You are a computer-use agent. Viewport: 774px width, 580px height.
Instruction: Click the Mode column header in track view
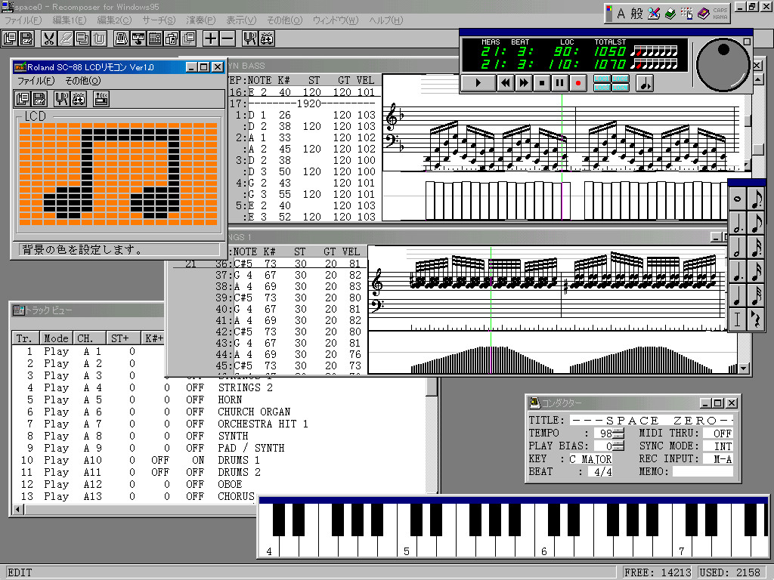[56, 338]
